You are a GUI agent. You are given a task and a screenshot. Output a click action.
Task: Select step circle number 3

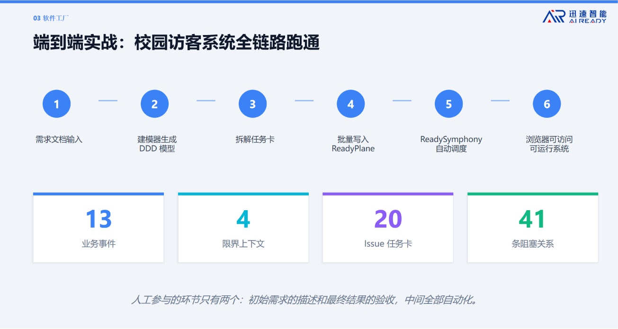[x=252, y=104]
